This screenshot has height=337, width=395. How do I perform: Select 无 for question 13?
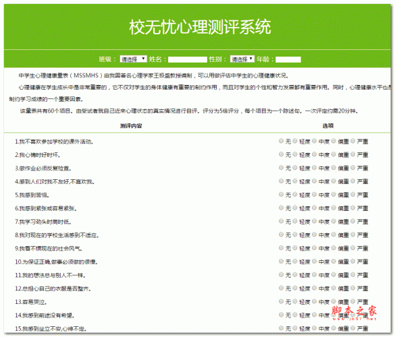(281, 301)
